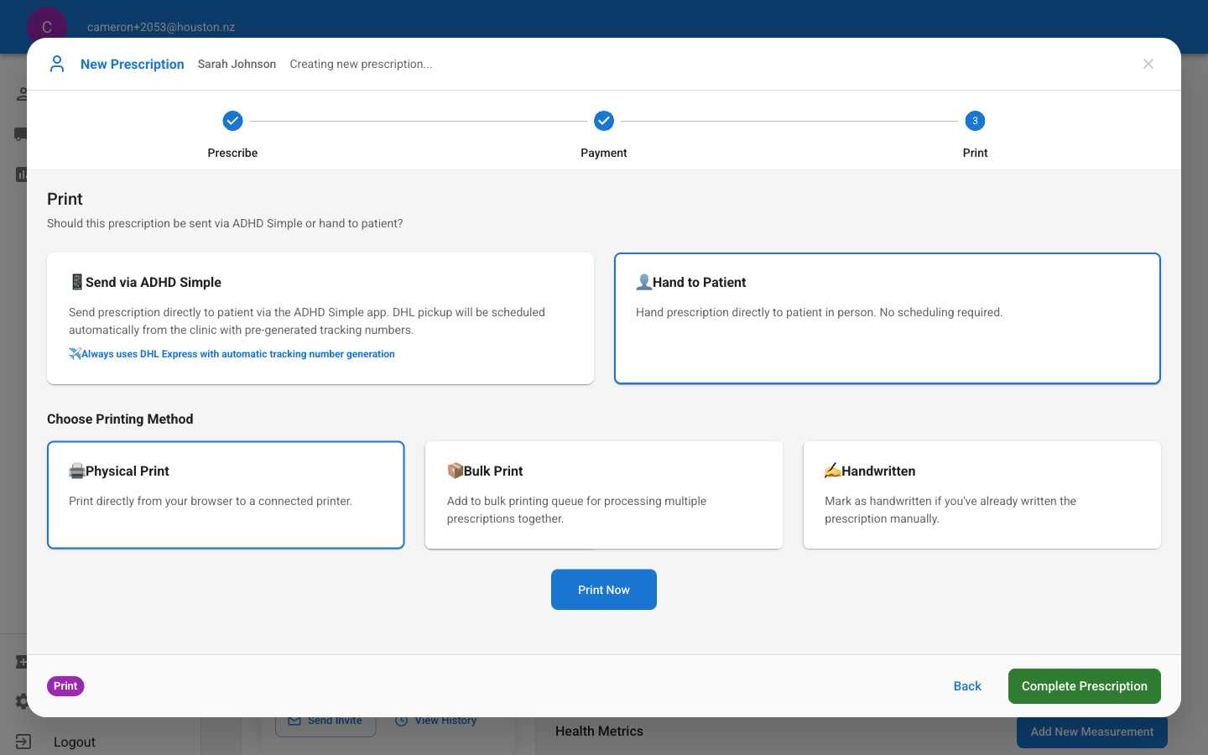The height and width of the screenshot is (755, 1208).
Task: Click the Back button
Action: tap(967, 686)
